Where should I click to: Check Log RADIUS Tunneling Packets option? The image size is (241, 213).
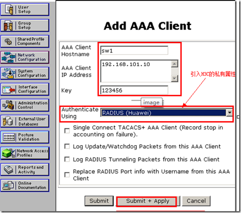pyautogui.click(x=67, y=159)
